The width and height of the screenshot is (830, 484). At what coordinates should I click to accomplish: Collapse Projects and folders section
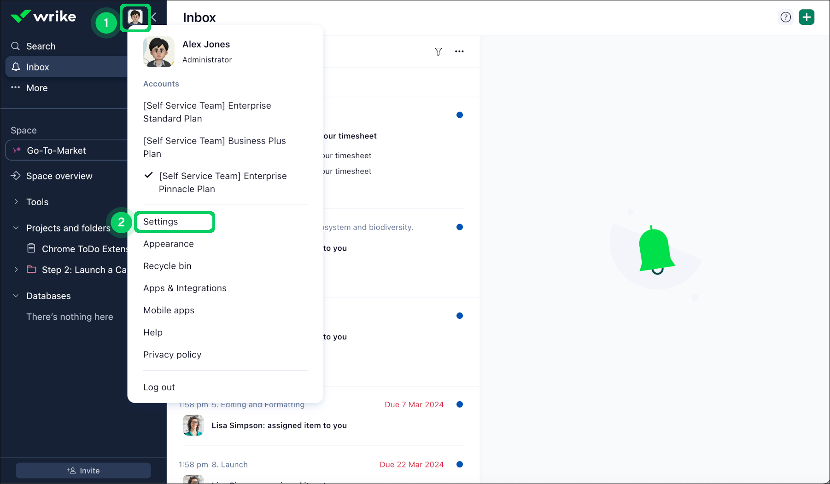click(16, 228)
